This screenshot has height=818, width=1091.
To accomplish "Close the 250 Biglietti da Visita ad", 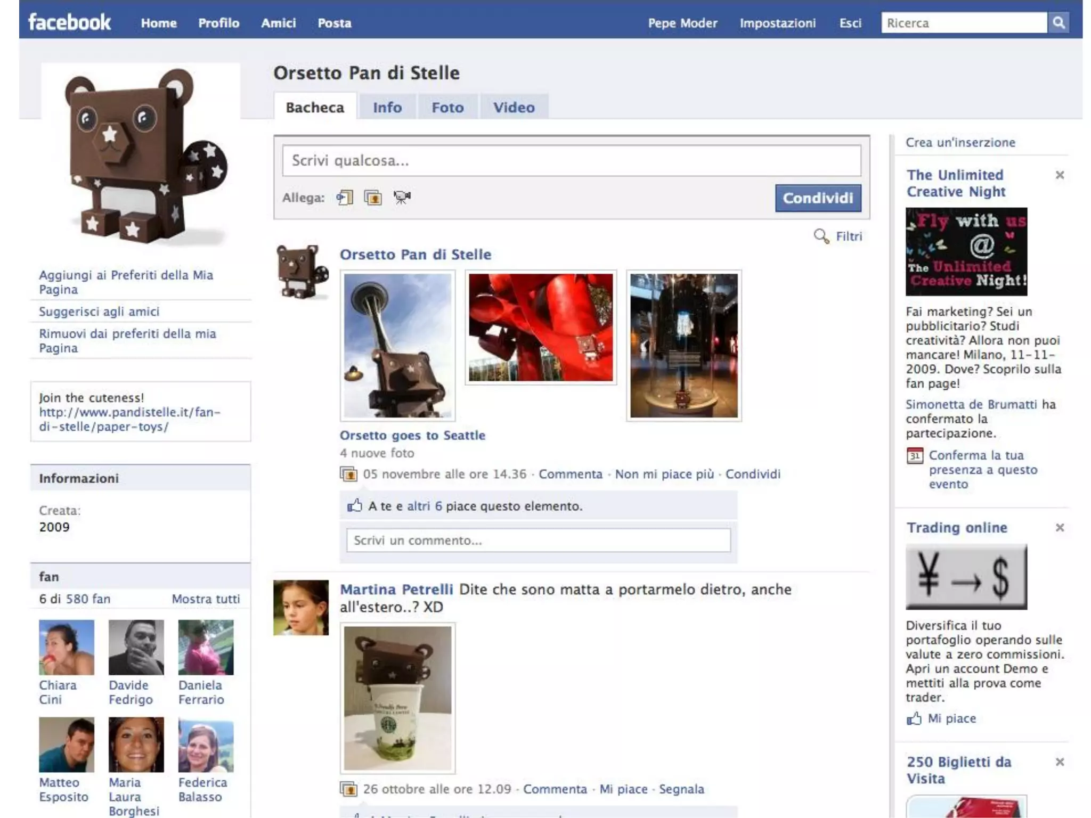I will coord(1060,762).
